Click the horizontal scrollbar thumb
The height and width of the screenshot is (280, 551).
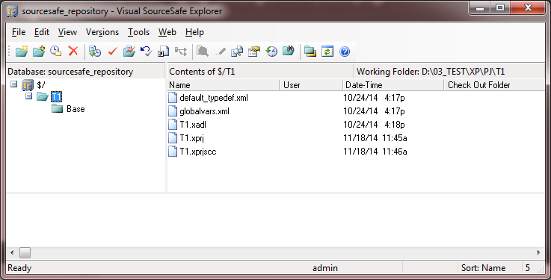click(x=25, y=252)
